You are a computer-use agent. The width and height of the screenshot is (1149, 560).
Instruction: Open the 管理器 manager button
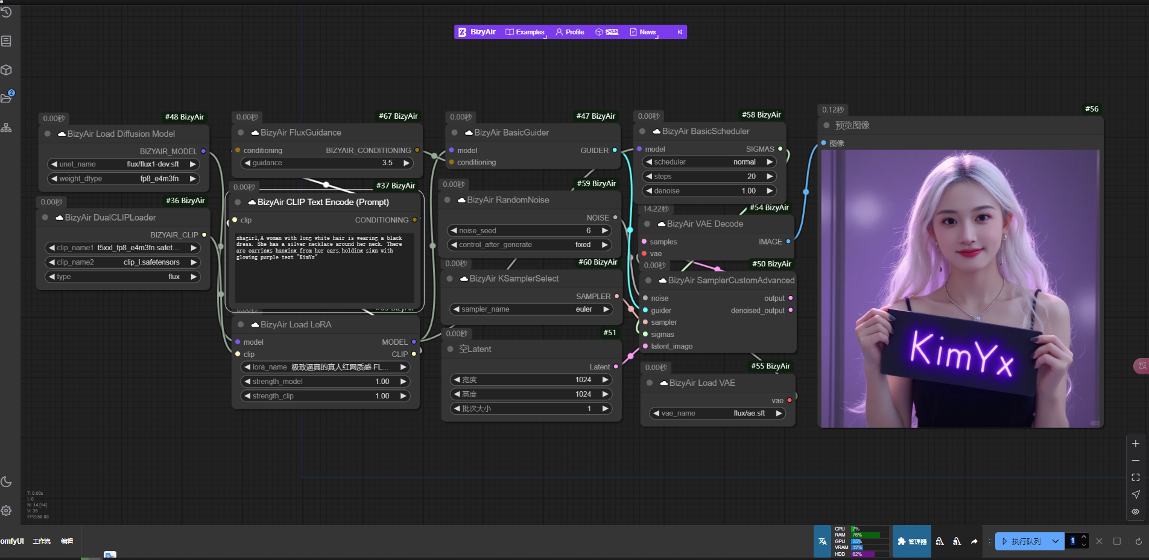click(x=912, y=541)
